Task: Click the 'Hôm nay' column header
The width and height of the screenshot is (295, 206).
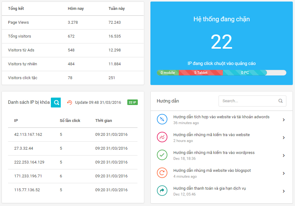Action: coord(76,8)
